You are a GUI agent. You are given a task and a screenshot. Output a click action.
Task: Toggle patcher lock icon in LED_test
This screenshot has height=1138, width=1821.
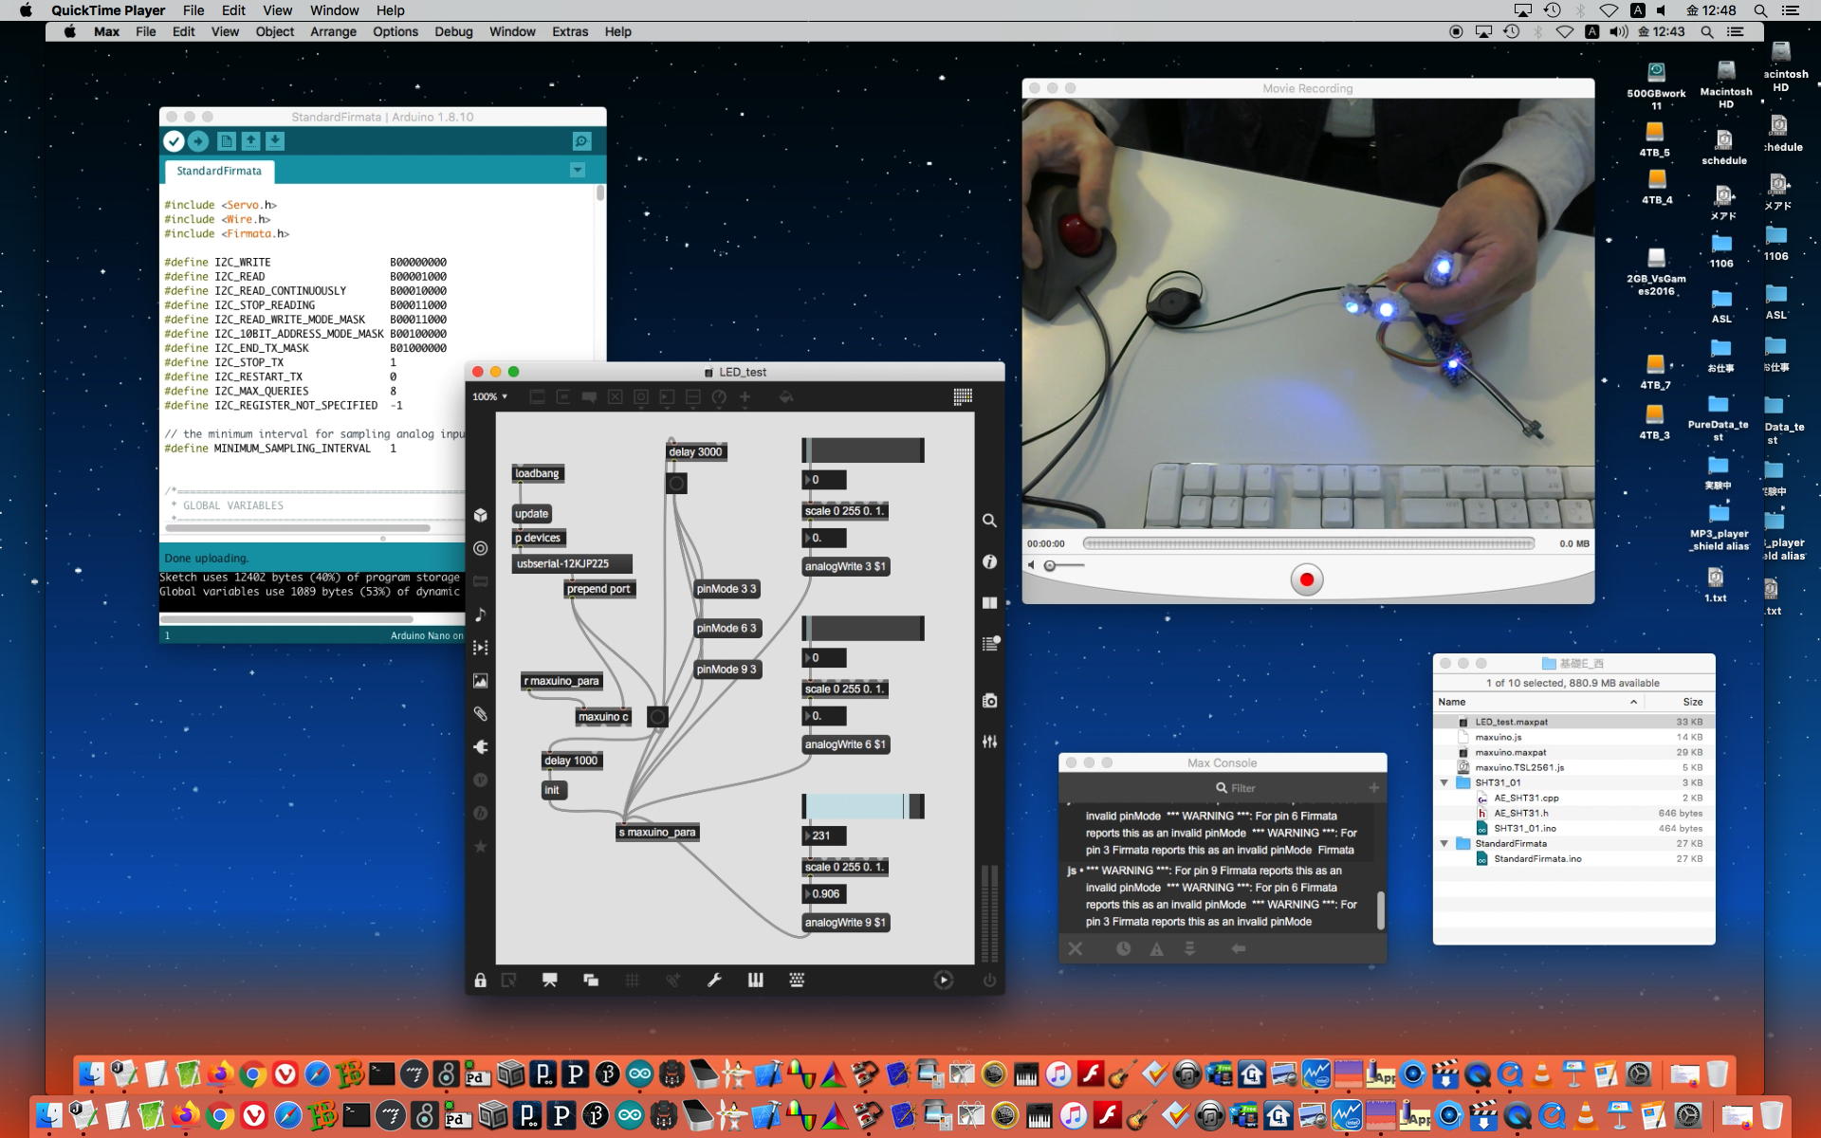click(481, 981)
